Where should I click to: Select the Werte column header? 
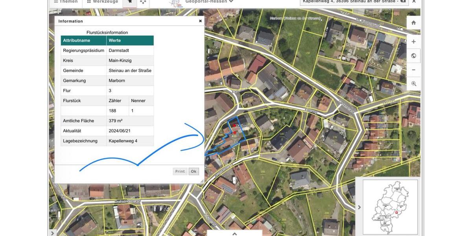coord(130,41)
